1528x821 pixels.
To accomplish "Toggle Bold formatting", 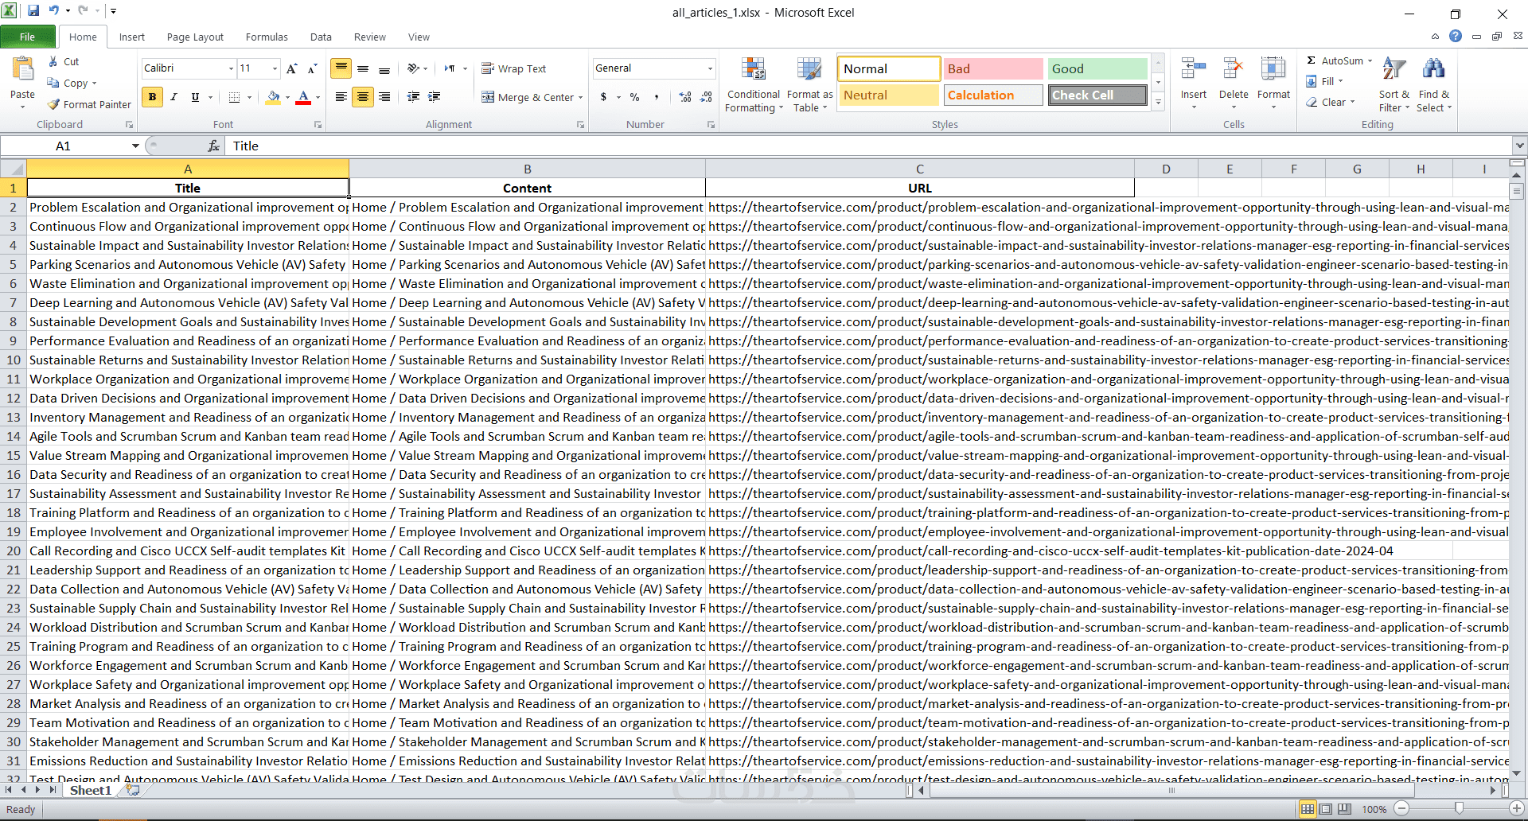I will coord(152,97).
